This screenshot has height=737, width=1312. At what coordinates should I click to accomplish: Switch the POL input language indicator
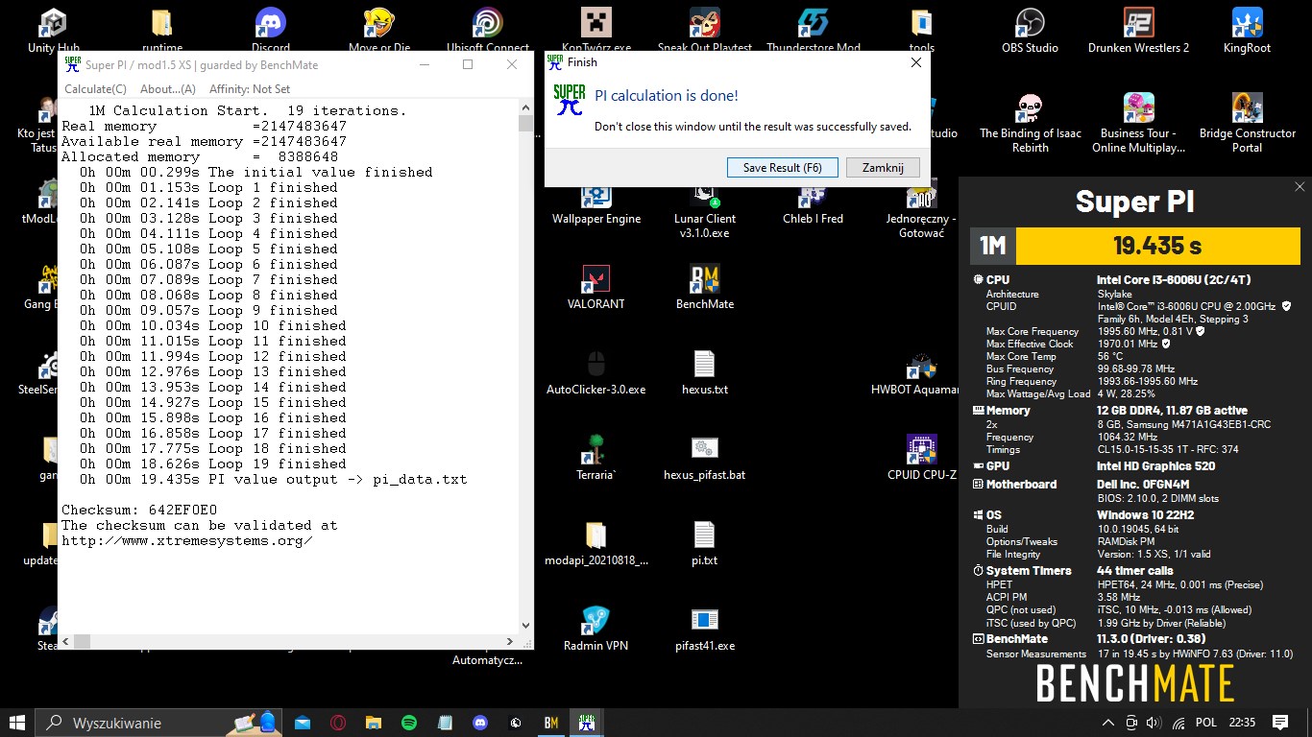(x=1206, y=723)
